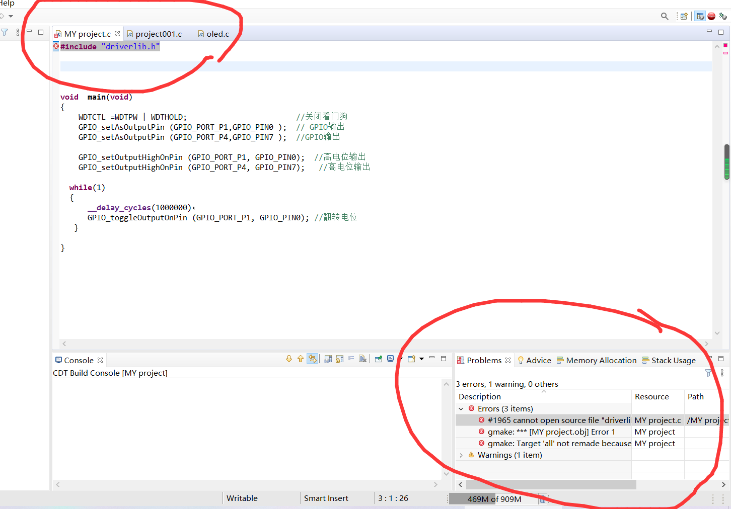
Task: Click the while(1) statement
Action: tap(87, 188)
